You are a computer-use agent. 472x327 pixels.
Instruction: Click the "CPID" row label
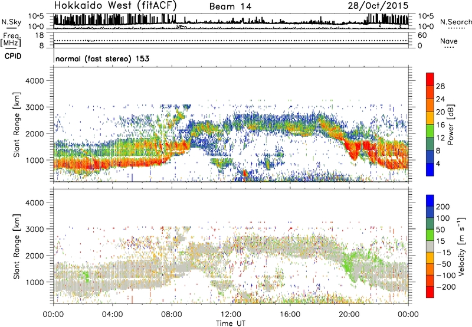point(13,56)
